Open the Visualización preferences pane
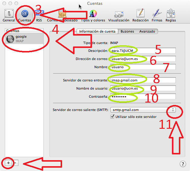The width and height of the screenshot is (190, 171). [x=119, y=15]
